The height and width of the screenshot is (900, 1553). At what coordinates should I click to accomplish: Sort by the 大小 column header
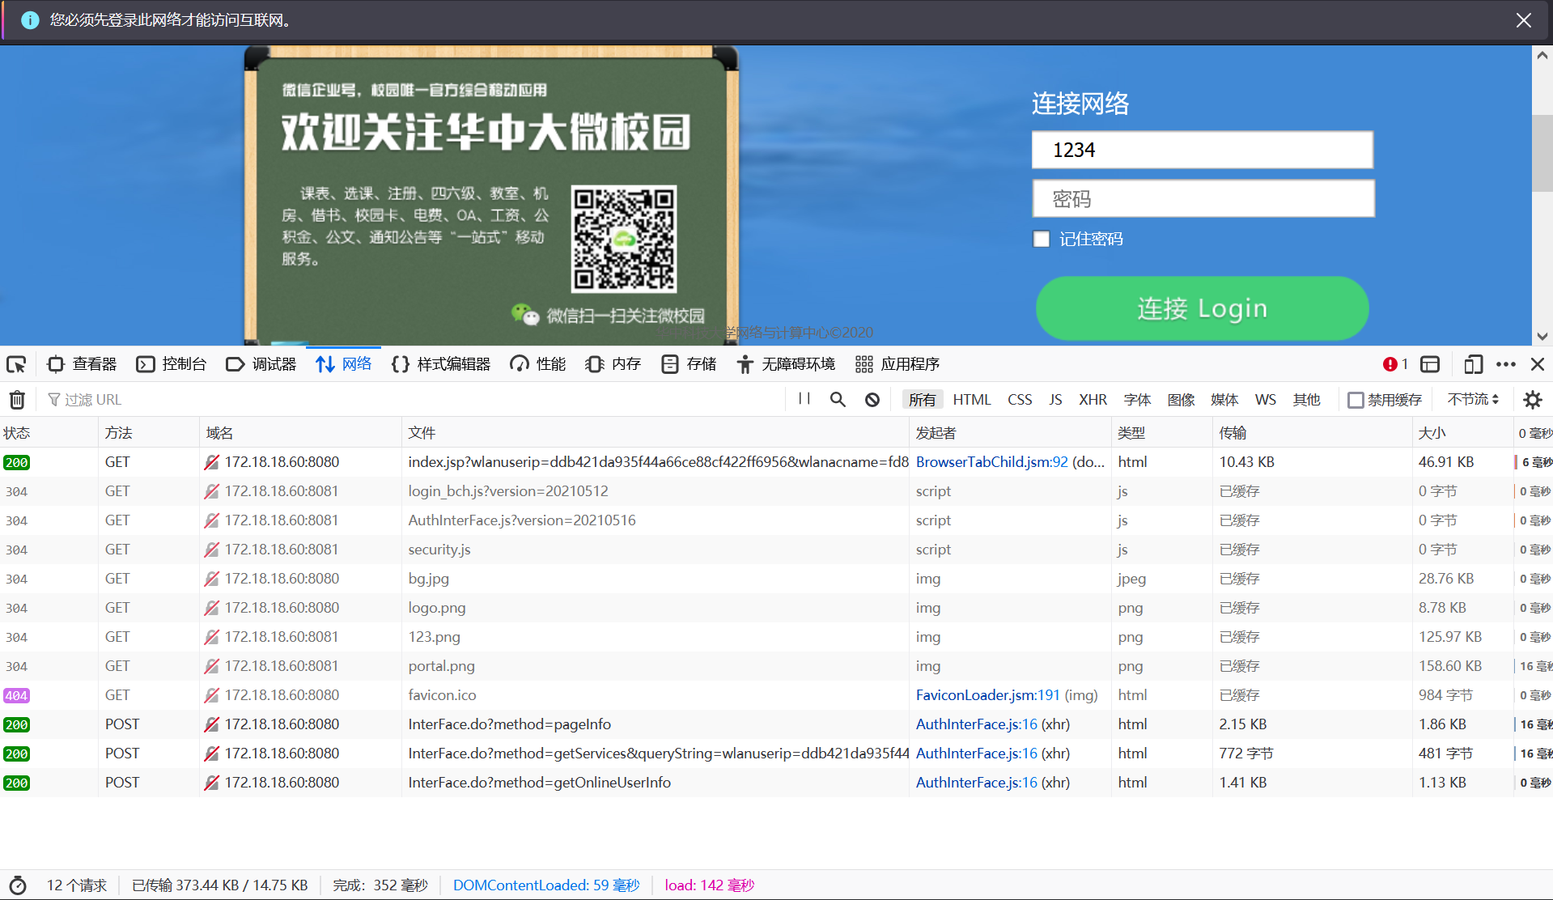[x=1462, y=433]
